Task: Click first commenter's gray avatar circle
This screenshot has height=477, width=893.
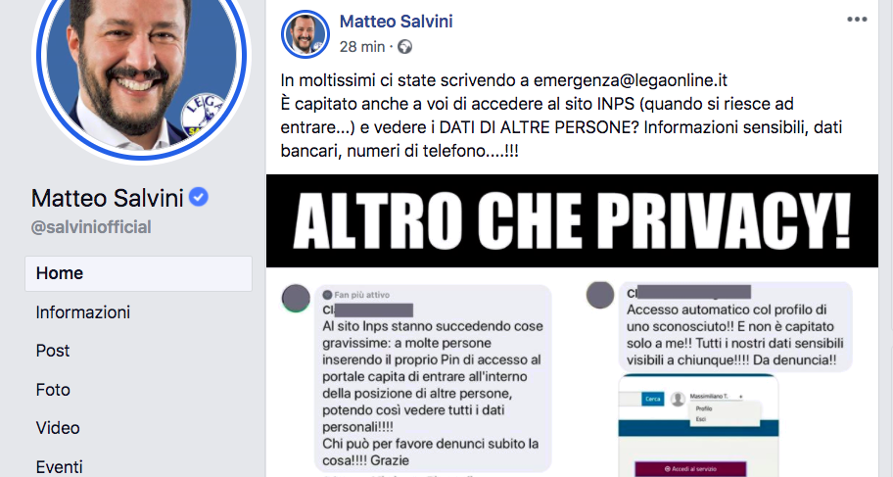Action: pos(296,299)
